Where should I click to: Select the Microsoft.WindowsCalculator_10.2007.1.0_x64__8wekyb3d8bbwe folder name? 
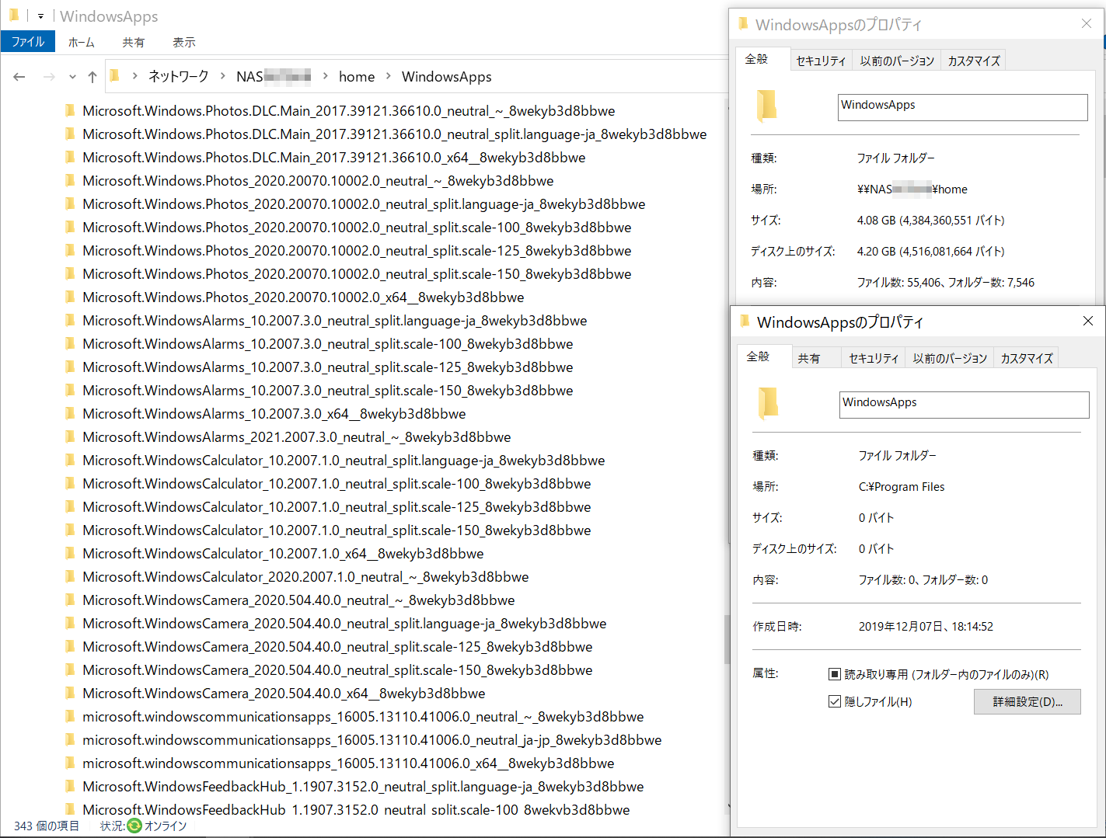click(x=283, y=554)
